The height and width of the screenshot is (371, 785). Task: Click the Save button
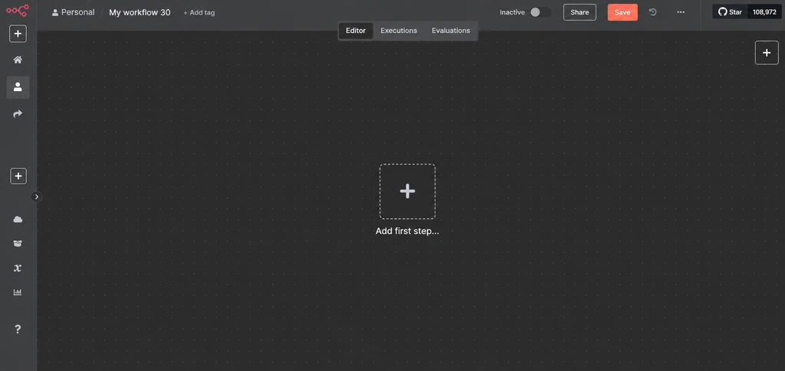[622, 12]
